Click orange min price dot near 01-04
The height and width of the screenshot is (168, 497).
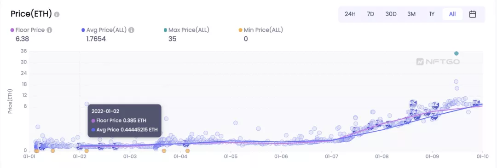pos(187,151)
